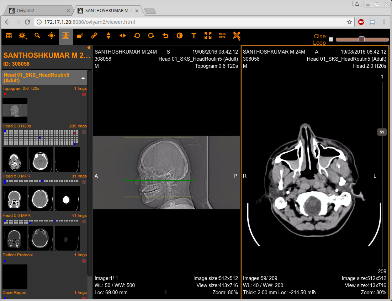Click the link series sync icon
This screenshot has height=301, width=392.
tap(94, 35)
